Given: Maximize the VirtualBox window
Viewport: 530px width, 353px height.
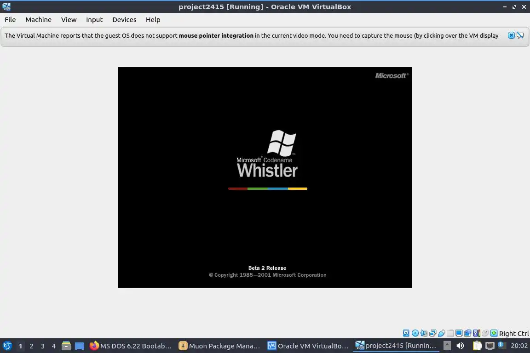Looking at the screenshot, I should (514, 7).
